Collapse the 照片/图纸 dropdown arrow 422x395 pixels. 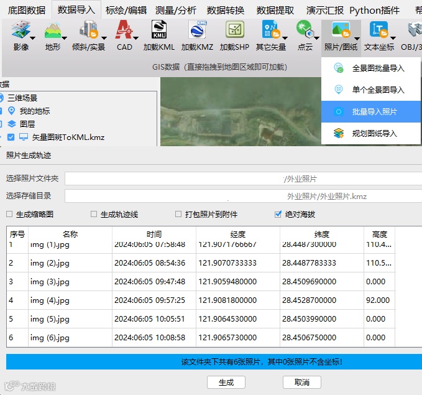[x=357, y=39]
